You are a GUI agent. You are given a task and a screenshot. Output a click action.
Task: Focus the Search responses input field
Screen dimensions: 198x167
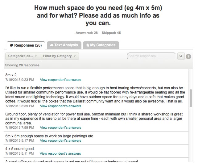[151, 56]
